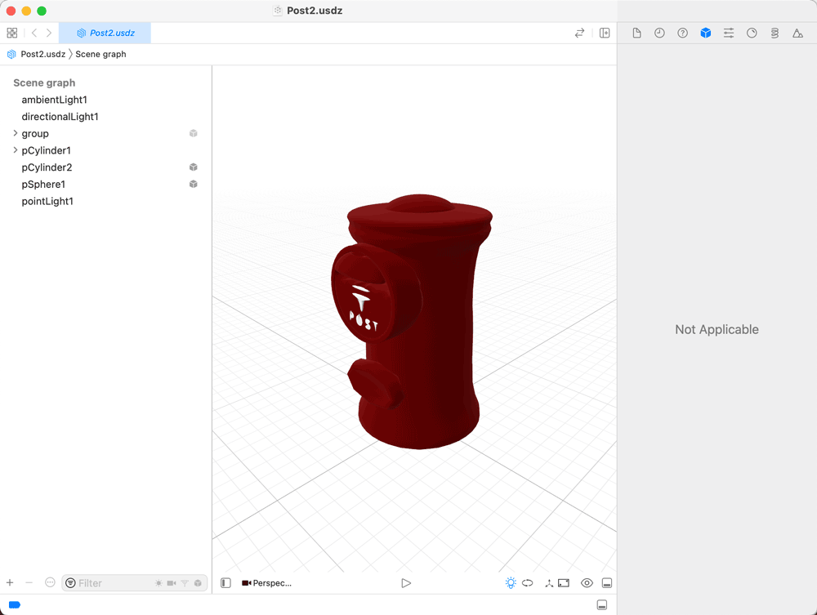Toggle the axis manipulator icon
817x615 pixels.
[x=549, y=583]
